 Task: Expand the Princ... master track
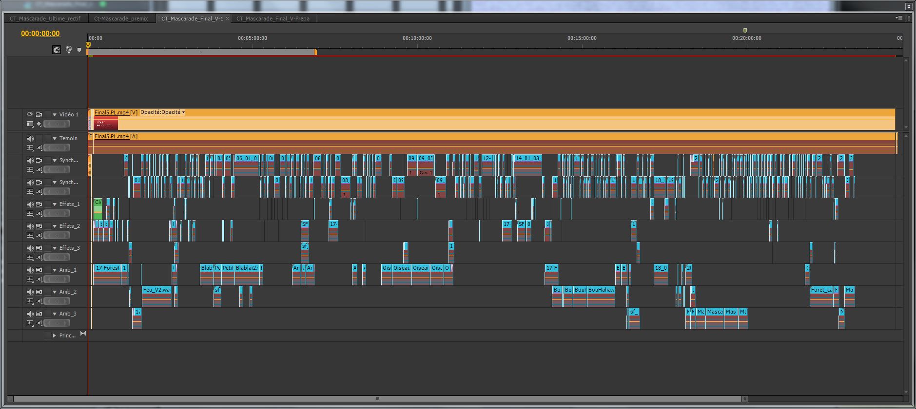pos(55,335)
